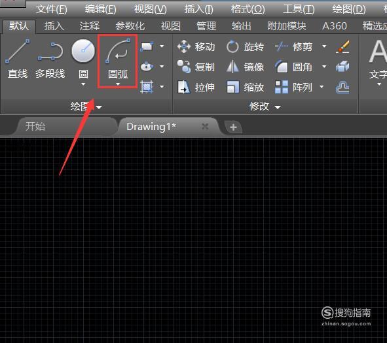Switch to the Annotate (注释) ribbon tab
Screen dimensions: 387x343
pyautogui.click(x=90, y=26)
